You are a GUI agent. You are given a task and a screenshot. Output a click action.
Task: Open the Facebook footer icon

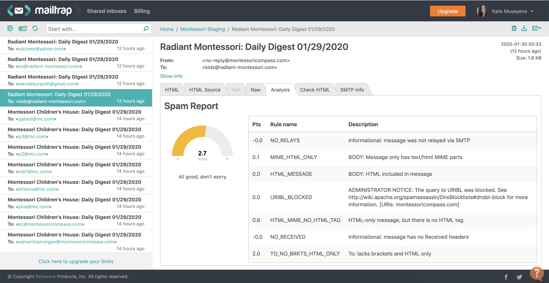click(x=506, y=277)
